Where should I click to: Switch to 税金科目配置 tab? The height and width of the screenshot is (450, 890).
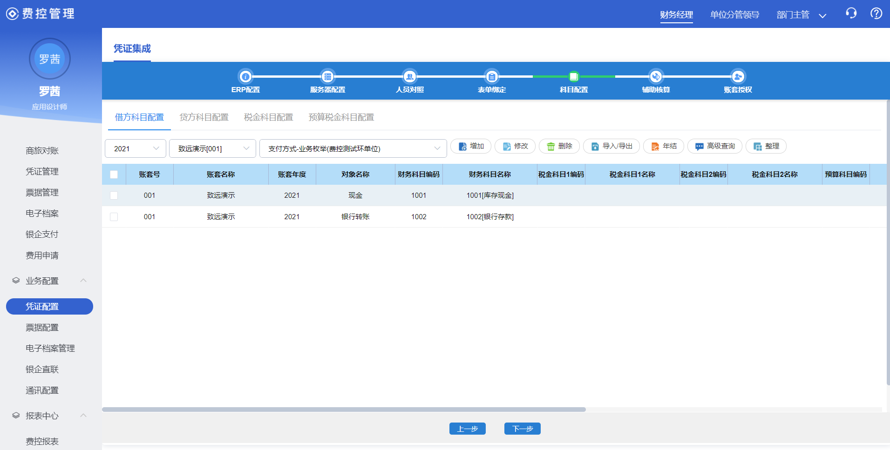pyautogui.click(x=269, y=117)
